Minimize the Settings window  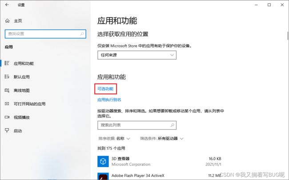click(256, 5)
